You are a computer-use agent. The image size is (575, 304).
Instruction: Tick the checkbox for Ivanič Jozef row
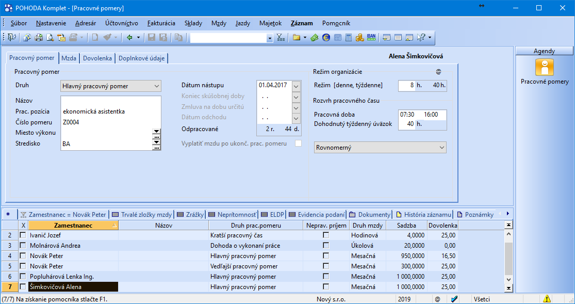[23, 235]
